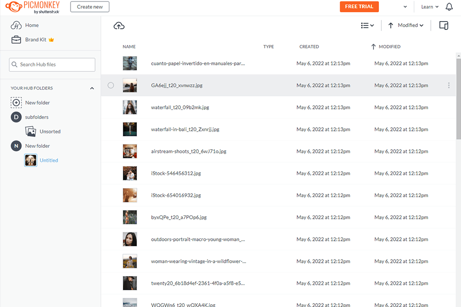Screen dimensions: 461x307
Task: Click thumbnail of GA6ejj_t20_xvnwzz.jpg
Action: (130, 85)
